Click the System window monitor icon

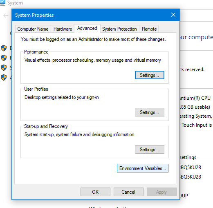coord(2,3)
